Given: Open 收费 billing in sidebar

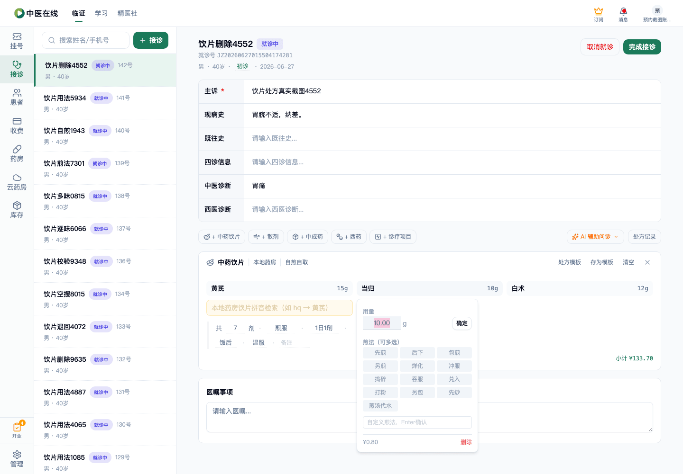Looking at the screenshot, I should tap(17, 126).
